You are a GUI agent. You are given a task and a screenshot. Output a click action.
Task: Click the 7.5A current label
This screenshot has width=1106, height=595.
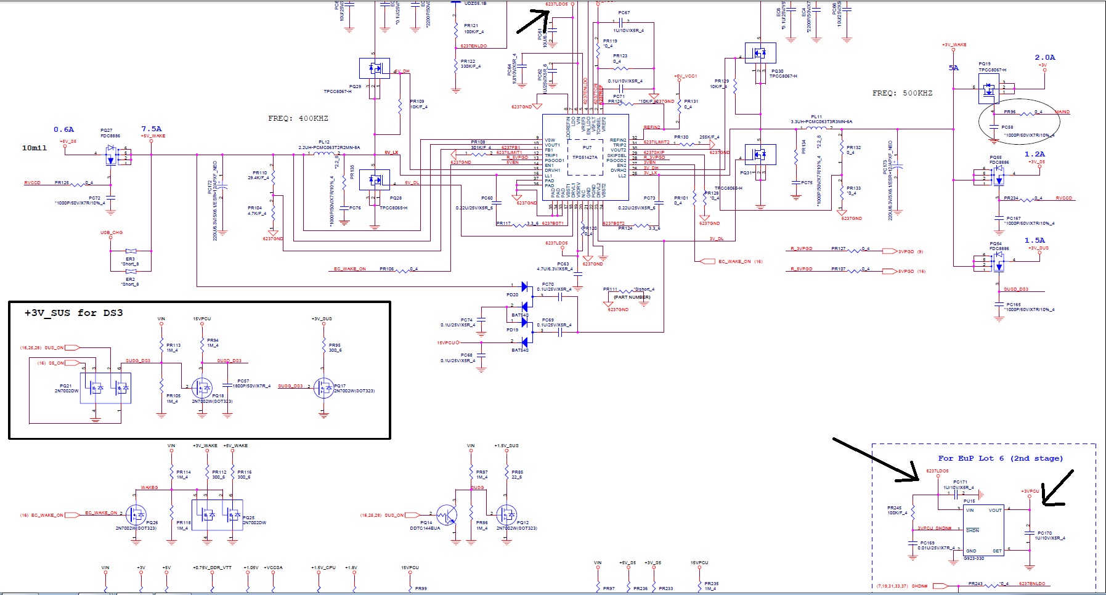[x=152, y=129]
